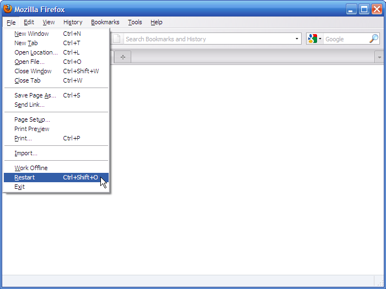Image resolution: width=386 pixels, height=289 pixels.
Task: Choose New Tab menu entry
Action: [56, 43]
